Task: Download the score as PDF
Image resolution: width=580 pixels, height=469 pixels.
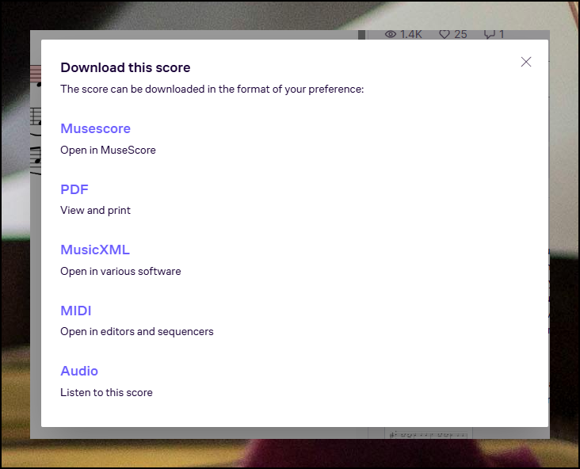Action: [74, 189]
